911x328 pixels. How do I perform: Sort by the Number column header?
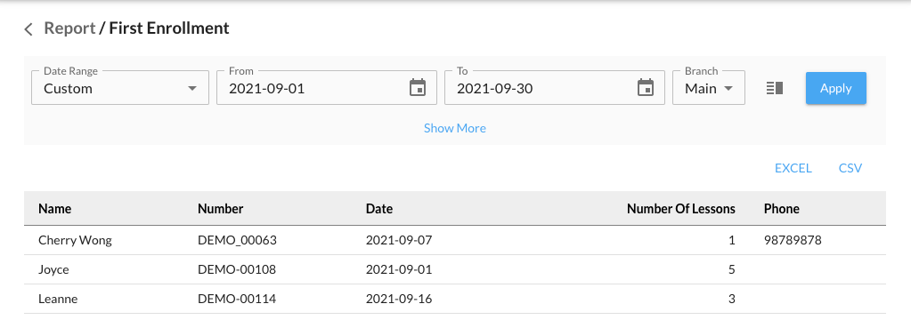pos(220,209)
